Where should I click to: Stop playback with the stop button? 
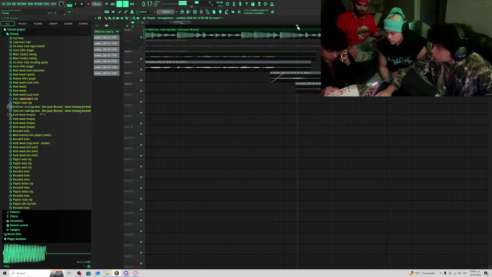click(81, 4)
